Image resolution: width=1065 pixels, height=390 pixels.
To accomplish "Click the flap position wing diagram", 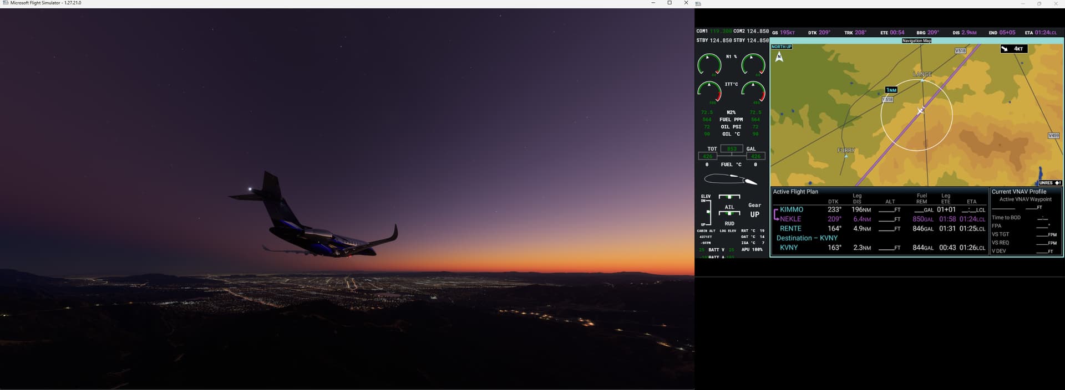I will 731,179.
